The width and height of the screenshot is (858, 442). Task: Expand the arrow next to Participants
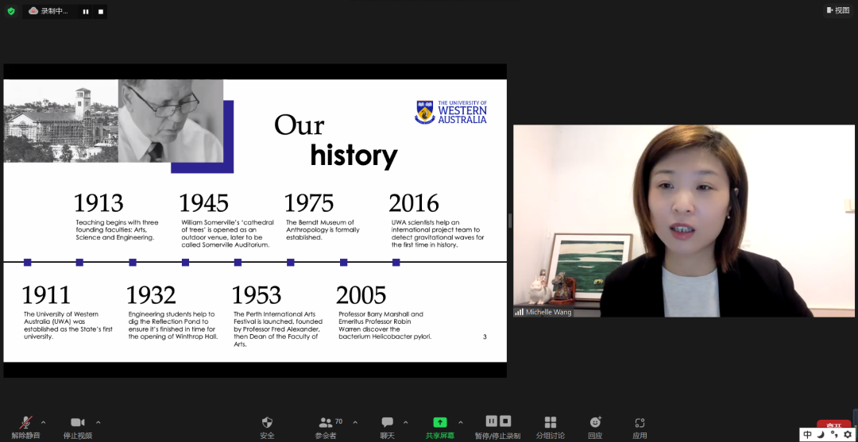(x=355, y=422)
